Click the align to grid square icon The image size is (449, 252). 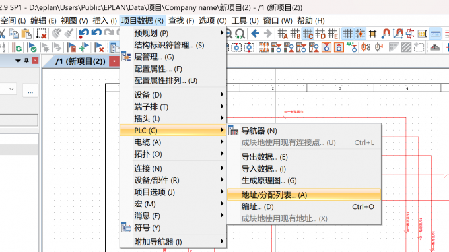click(x=372, y=34)
